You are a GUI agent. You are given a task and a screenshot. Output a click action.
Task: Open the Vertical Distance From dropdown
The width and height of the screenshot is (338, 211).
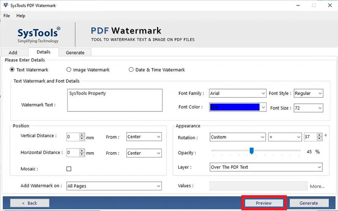click(x=144, y=137)
